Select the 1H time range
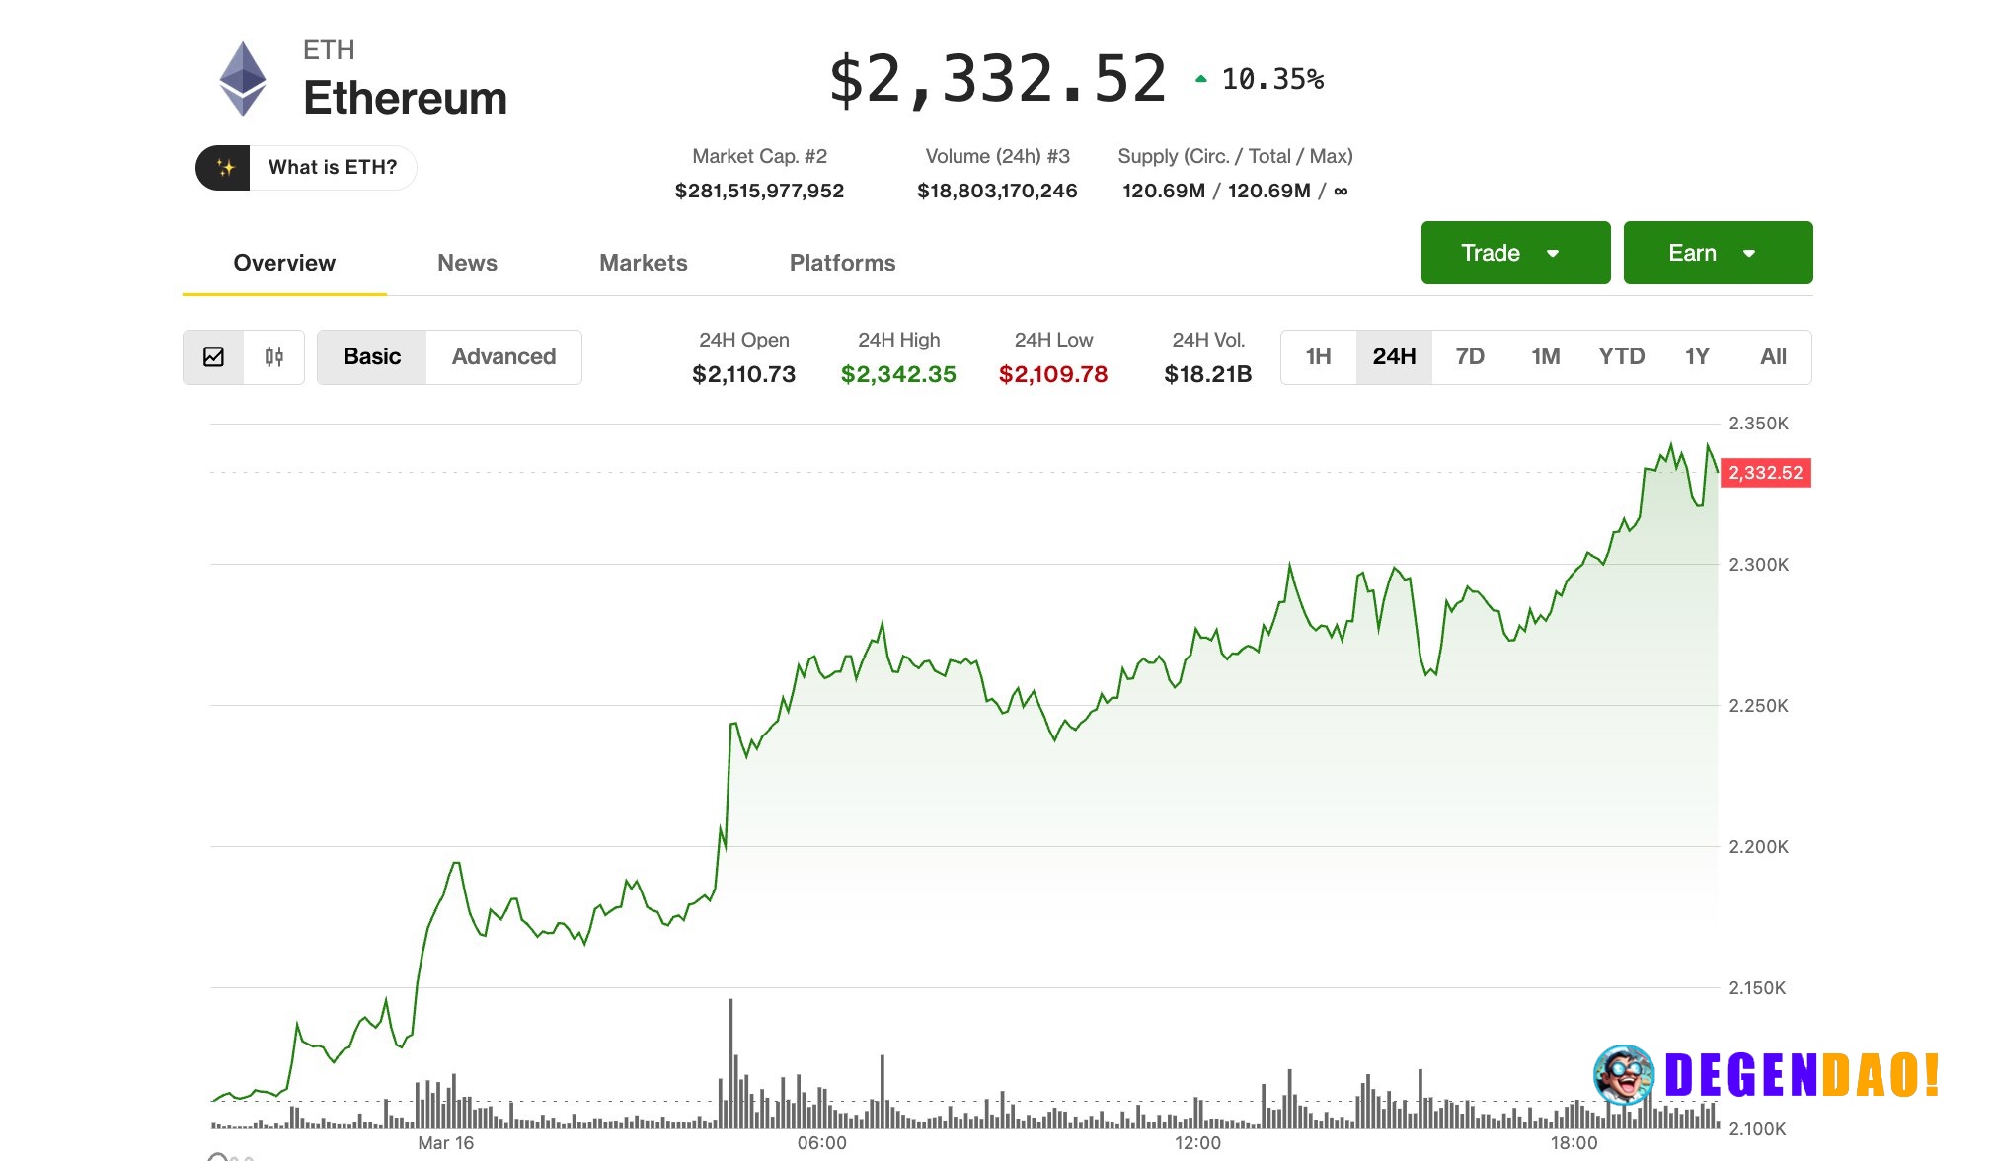The height and width of the screenshot is (1161, 1996). tap(1319, 356)
